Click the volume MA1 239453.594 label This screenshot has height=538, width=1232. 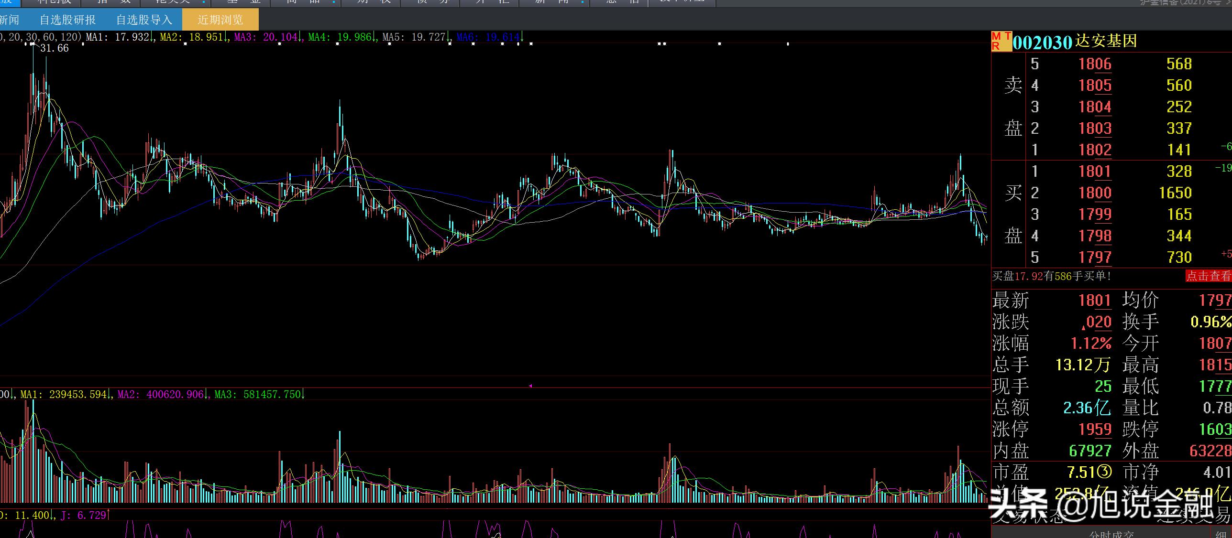click(64, 395)
